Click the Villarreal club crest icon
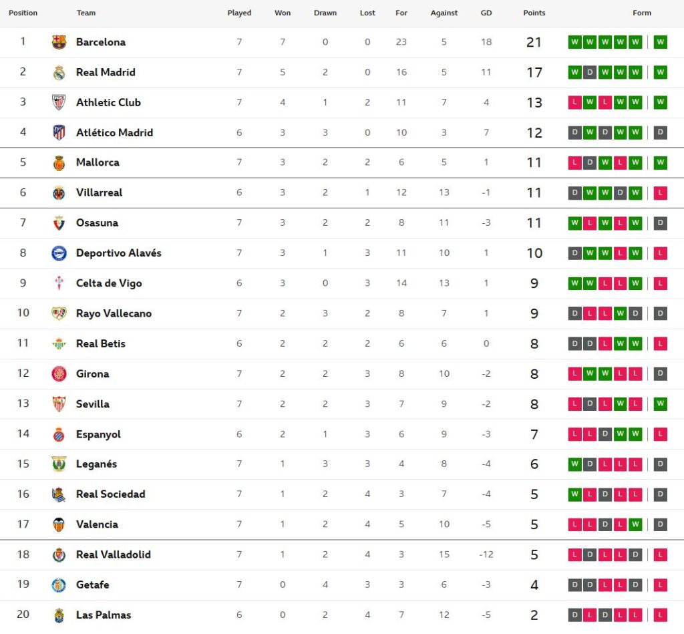 [x=59, y=193]
